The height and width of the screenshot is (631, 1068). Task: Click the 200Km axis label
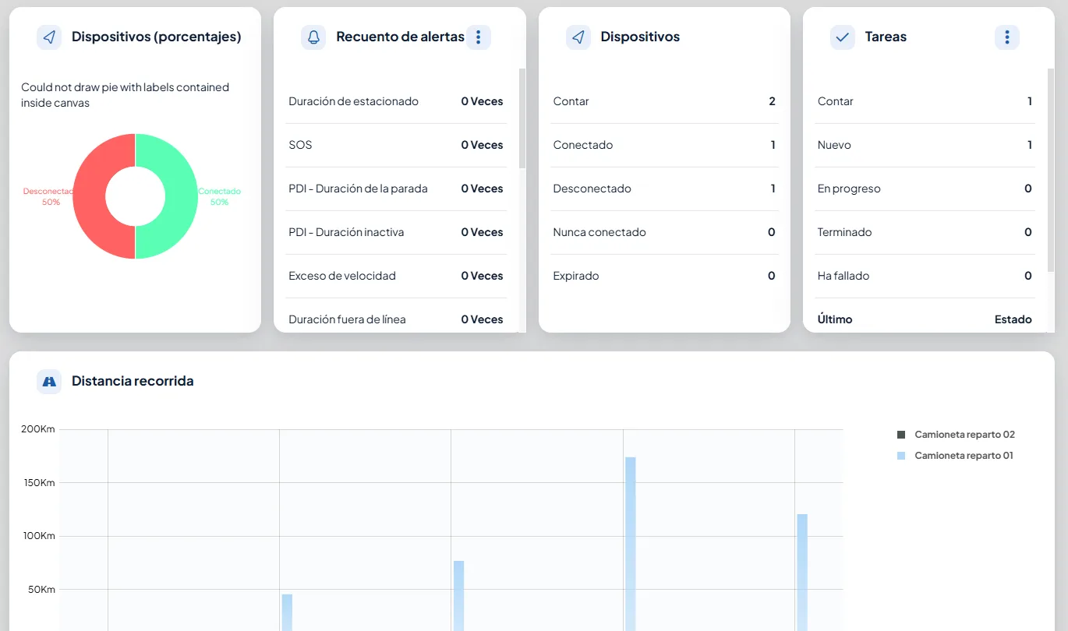coord(38,429)
